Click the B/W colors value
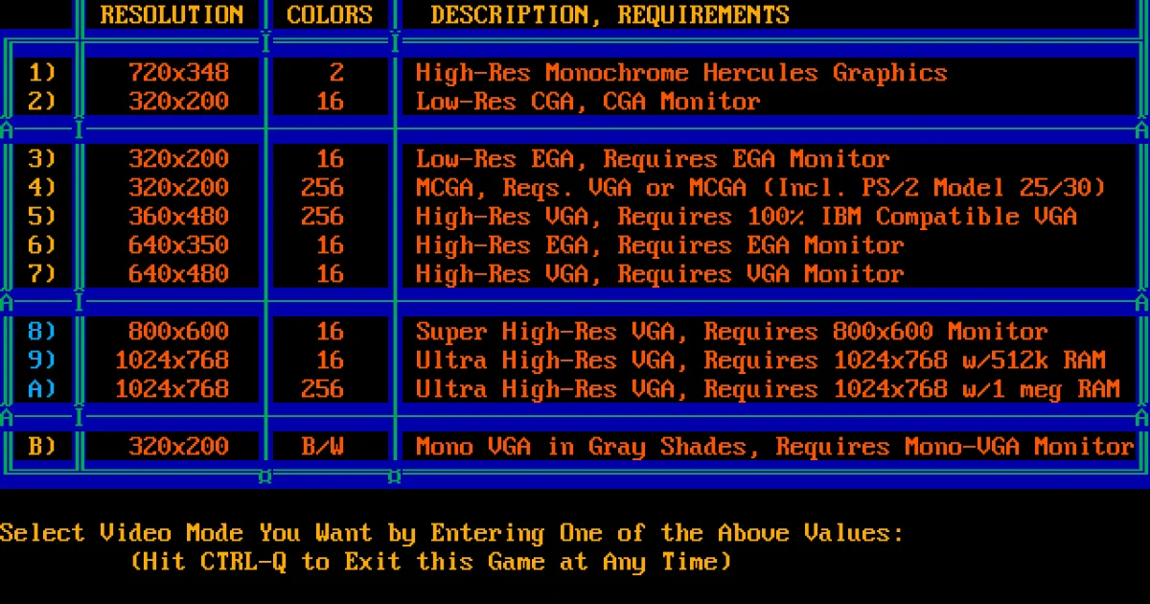Image resolution: width=1150 pixels, height=604 pixels. coord(322,447)
